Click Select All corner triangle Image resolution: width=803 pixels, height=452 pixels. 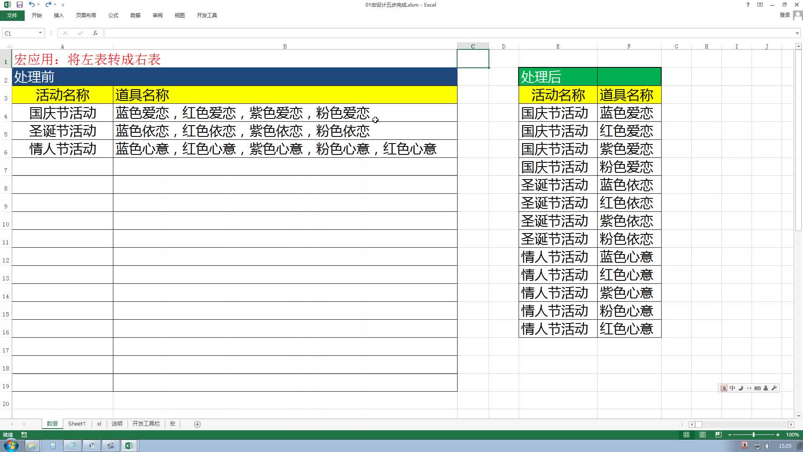[x=8, y=46]
